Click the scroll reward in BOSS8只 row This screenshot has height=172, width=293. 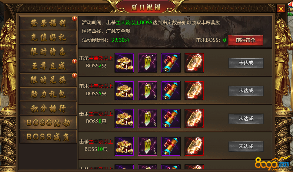click(x=171, y=118)
